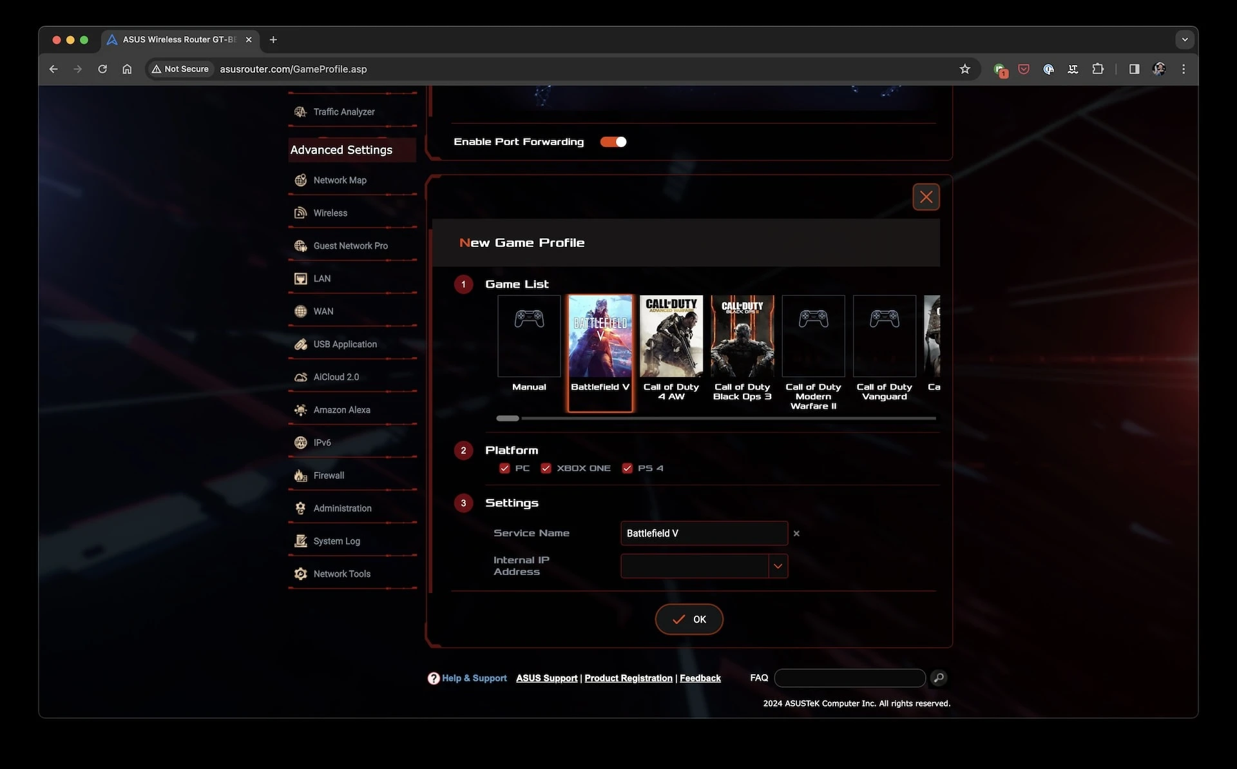Screen dimensions: 1237x769
Task: Open Administration menu item
Action: click(352, 509)
